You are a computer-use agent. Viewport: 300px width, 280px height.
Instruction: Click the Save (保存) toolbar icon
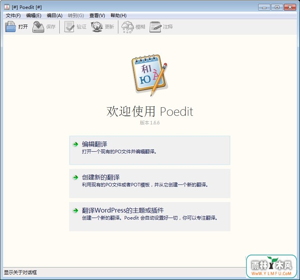click(38, 27)
